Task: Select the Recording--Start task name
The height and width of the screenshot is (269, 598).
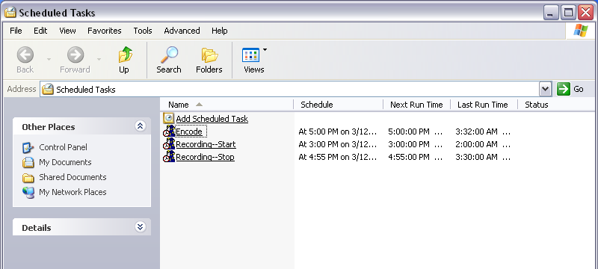Action: coord(206,144)
